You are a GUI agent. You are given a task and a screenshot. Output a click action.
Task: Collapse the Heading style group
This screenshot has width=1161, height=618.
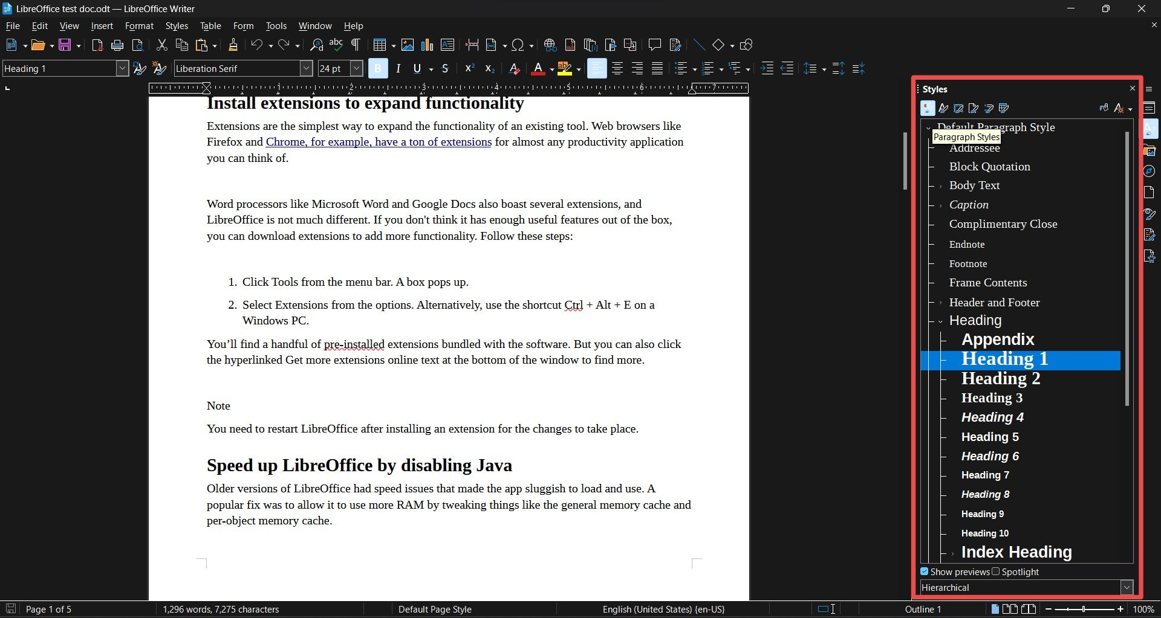[940, 321]
